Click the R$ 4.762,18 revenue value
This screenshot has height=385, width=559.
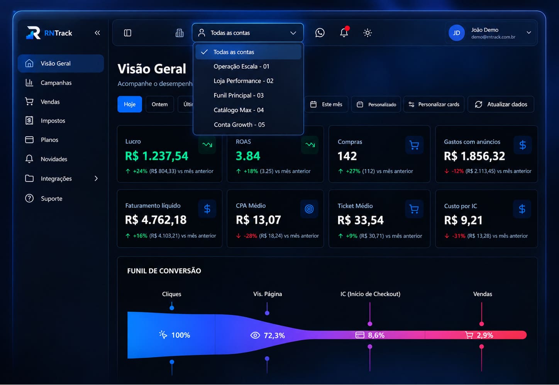click(156, 220)
